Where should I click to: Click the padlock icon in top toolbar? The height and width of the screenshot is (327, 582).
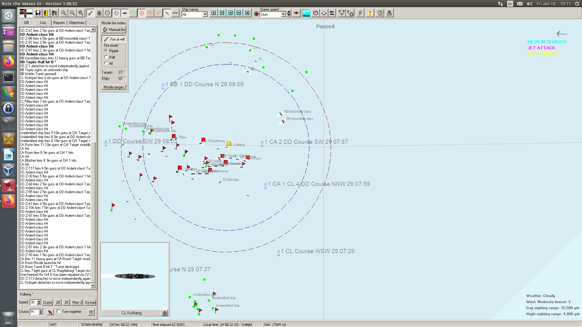click(x=99, y=13)
